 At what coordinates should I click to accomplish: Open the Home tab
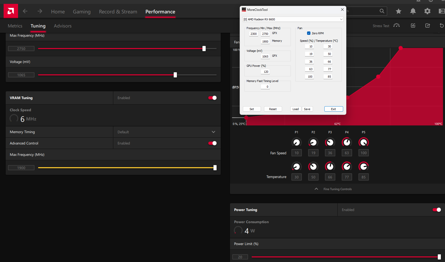click(x=58, y=12)
